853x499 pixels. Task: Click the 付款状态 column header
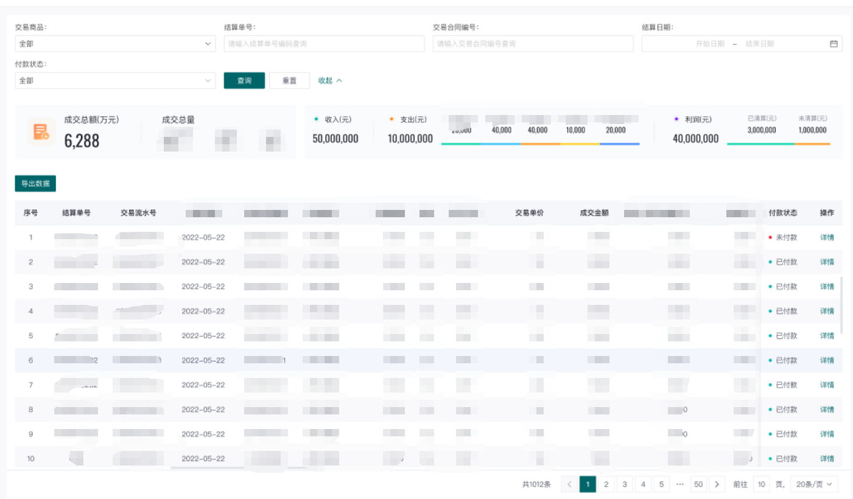coord(783,213)
